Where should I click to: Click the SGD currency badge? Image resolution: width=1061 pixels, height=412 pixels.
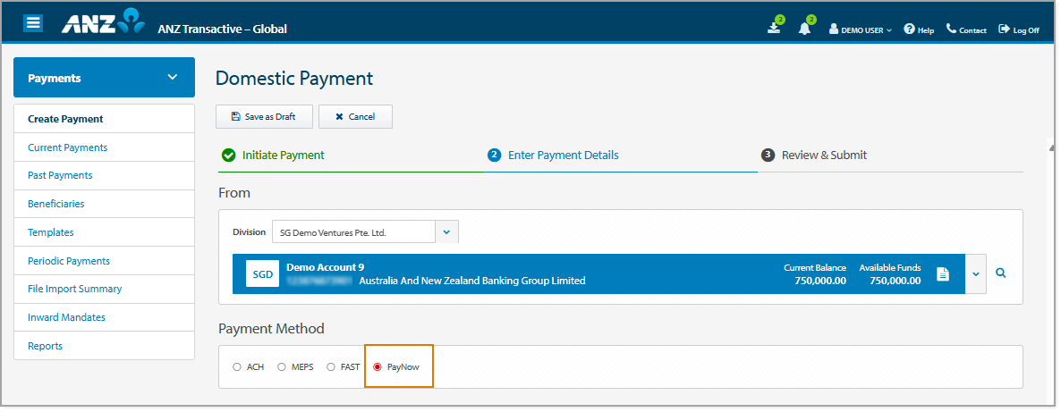(262, 274)
